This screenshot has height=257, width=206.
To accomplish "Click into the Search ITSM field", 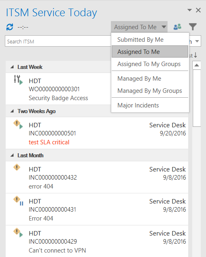I will [x=58, y=41].
